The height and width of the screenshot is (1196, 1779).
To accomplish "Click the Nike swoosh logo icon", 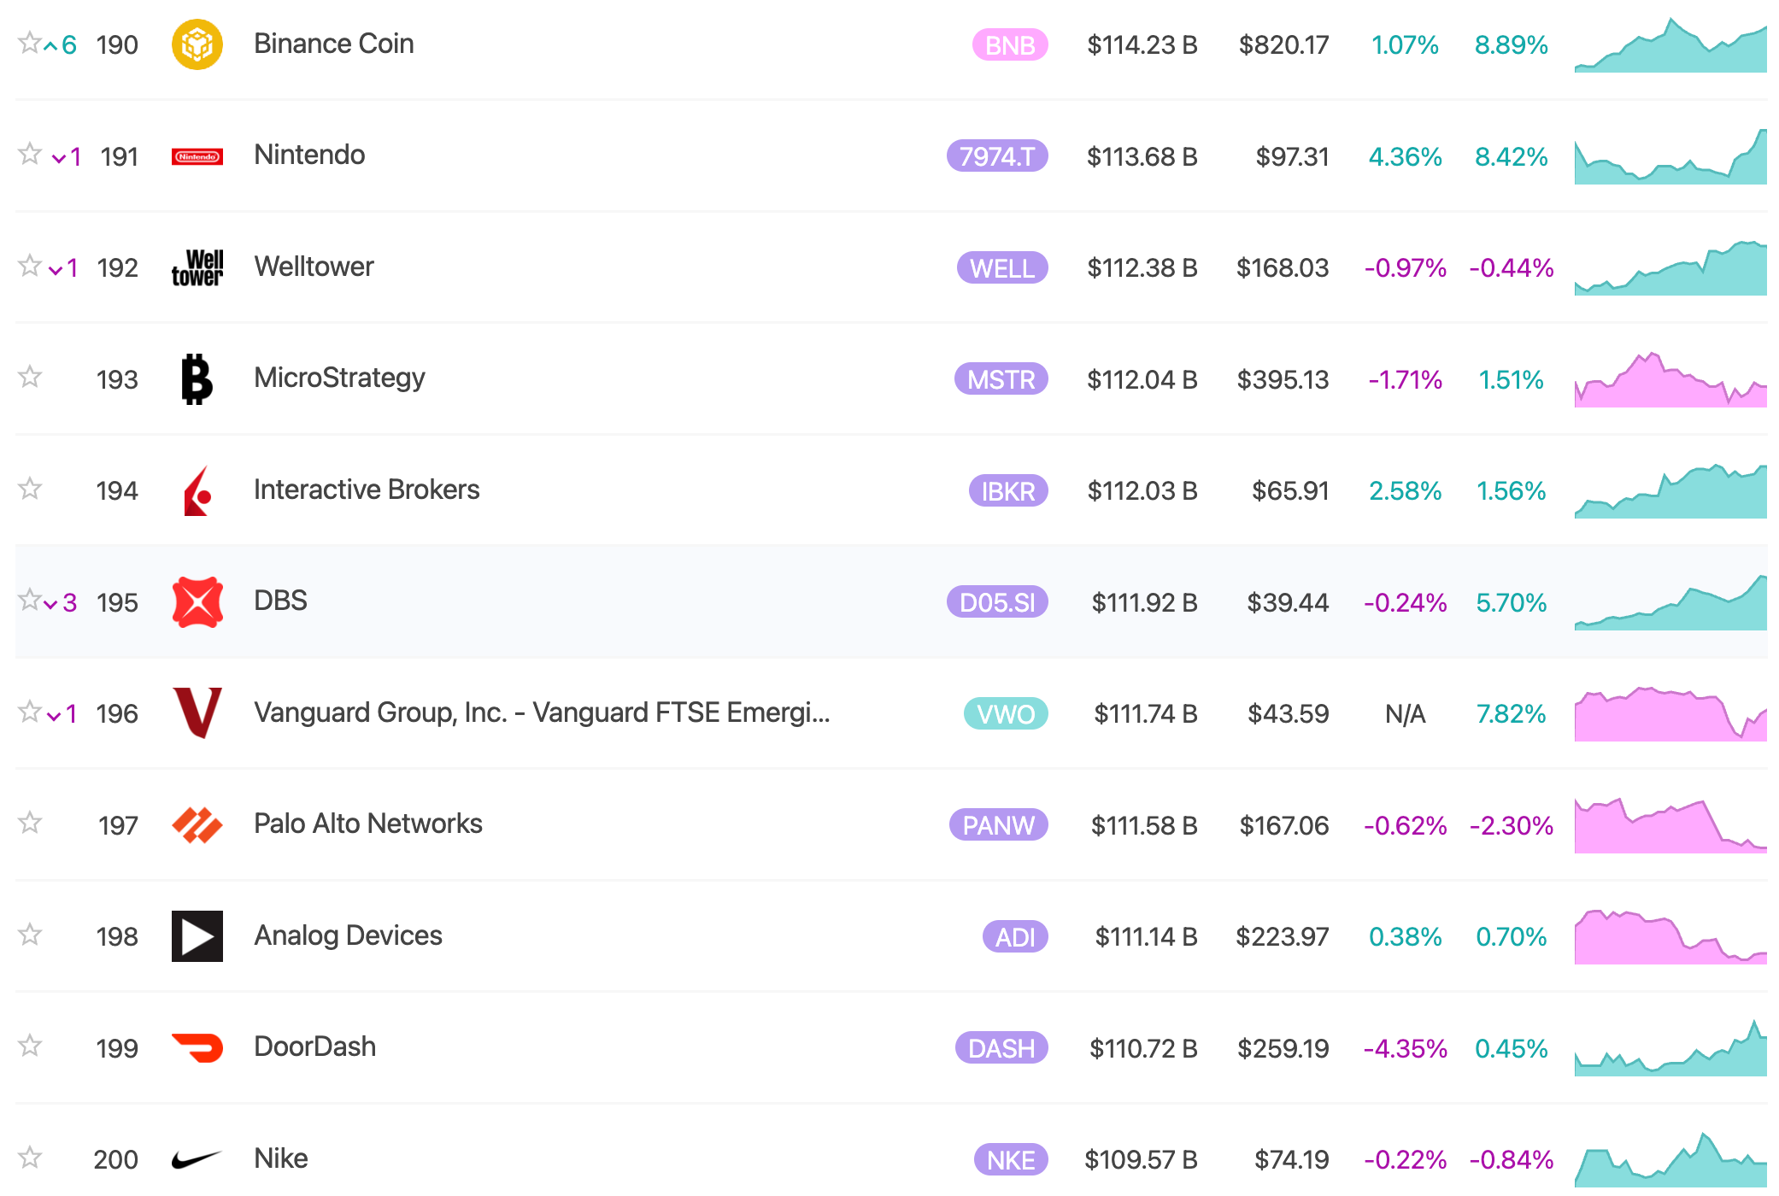I will 197,1159.
